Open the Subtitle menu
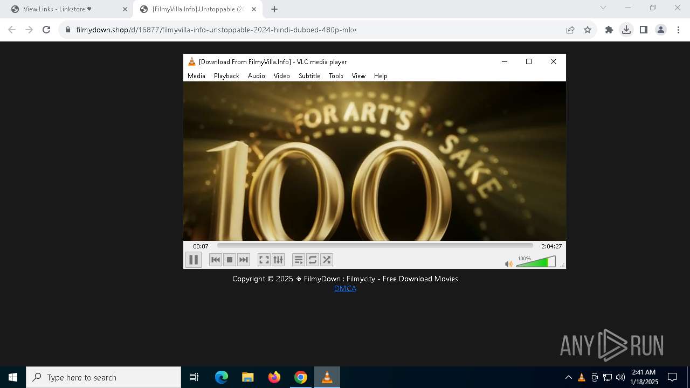Viewport: 690px width, 388px height. tap(309, 76)
